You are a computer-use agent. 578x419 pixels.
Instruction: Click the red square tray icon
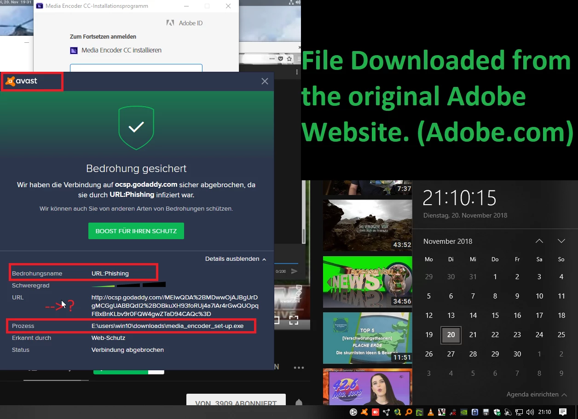click(x=376, y=412)
